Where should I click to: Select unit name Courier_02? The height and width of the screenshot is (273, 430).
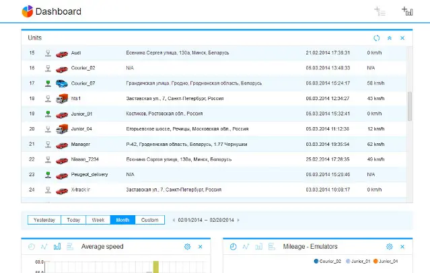click(x=83, y=68)
